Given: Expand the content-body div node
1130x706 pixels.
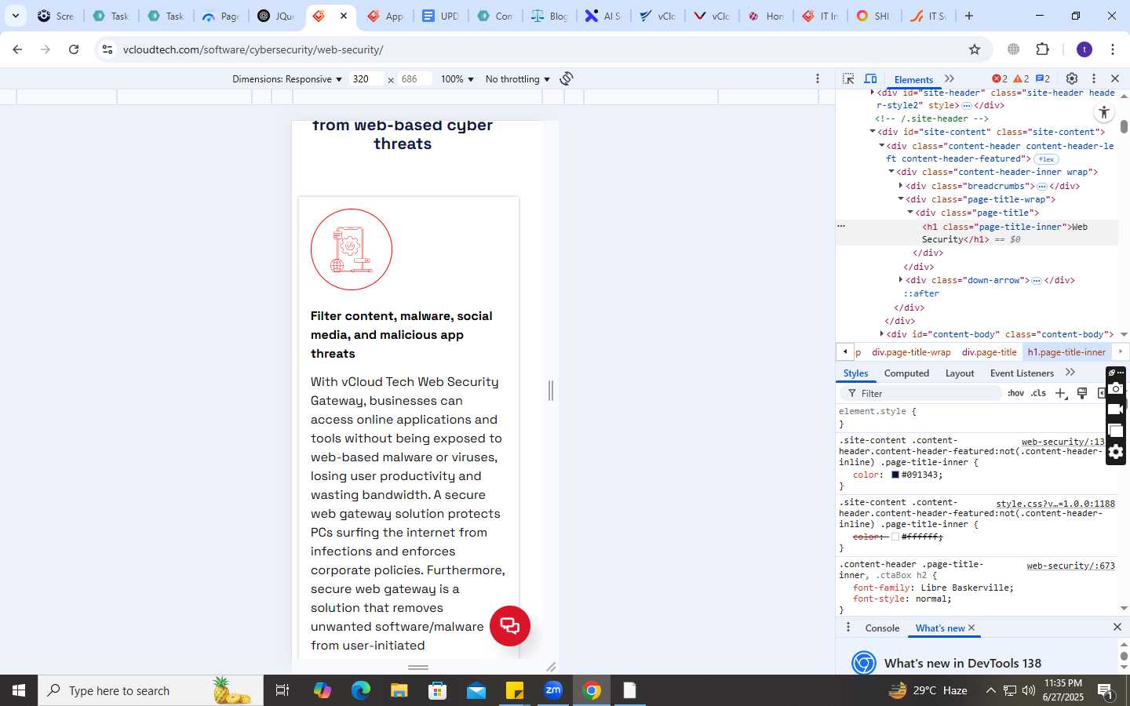Looking at the screenshot, I should [882, 334].
